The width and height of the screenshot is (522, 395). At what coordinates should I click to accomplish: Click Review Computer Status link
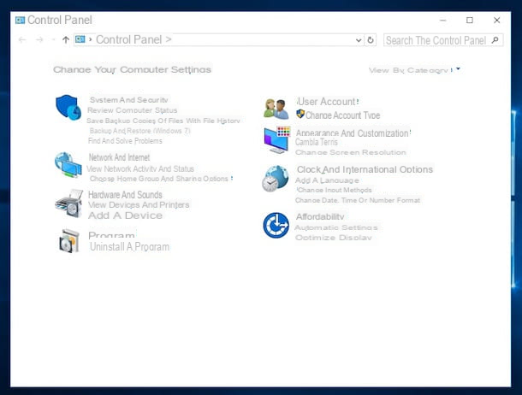coord(132,110)
